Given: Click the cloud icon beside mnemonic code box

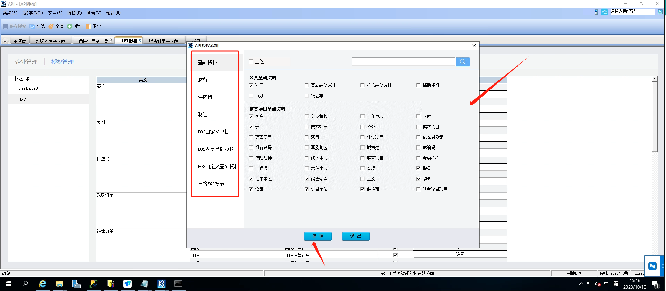Looking at the screenshot, I should [605, 12].
